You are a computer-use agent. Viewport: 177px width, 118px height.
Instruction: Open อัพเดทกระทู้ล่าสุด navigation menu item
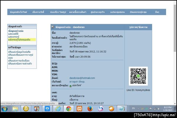[x=138, y=12]
